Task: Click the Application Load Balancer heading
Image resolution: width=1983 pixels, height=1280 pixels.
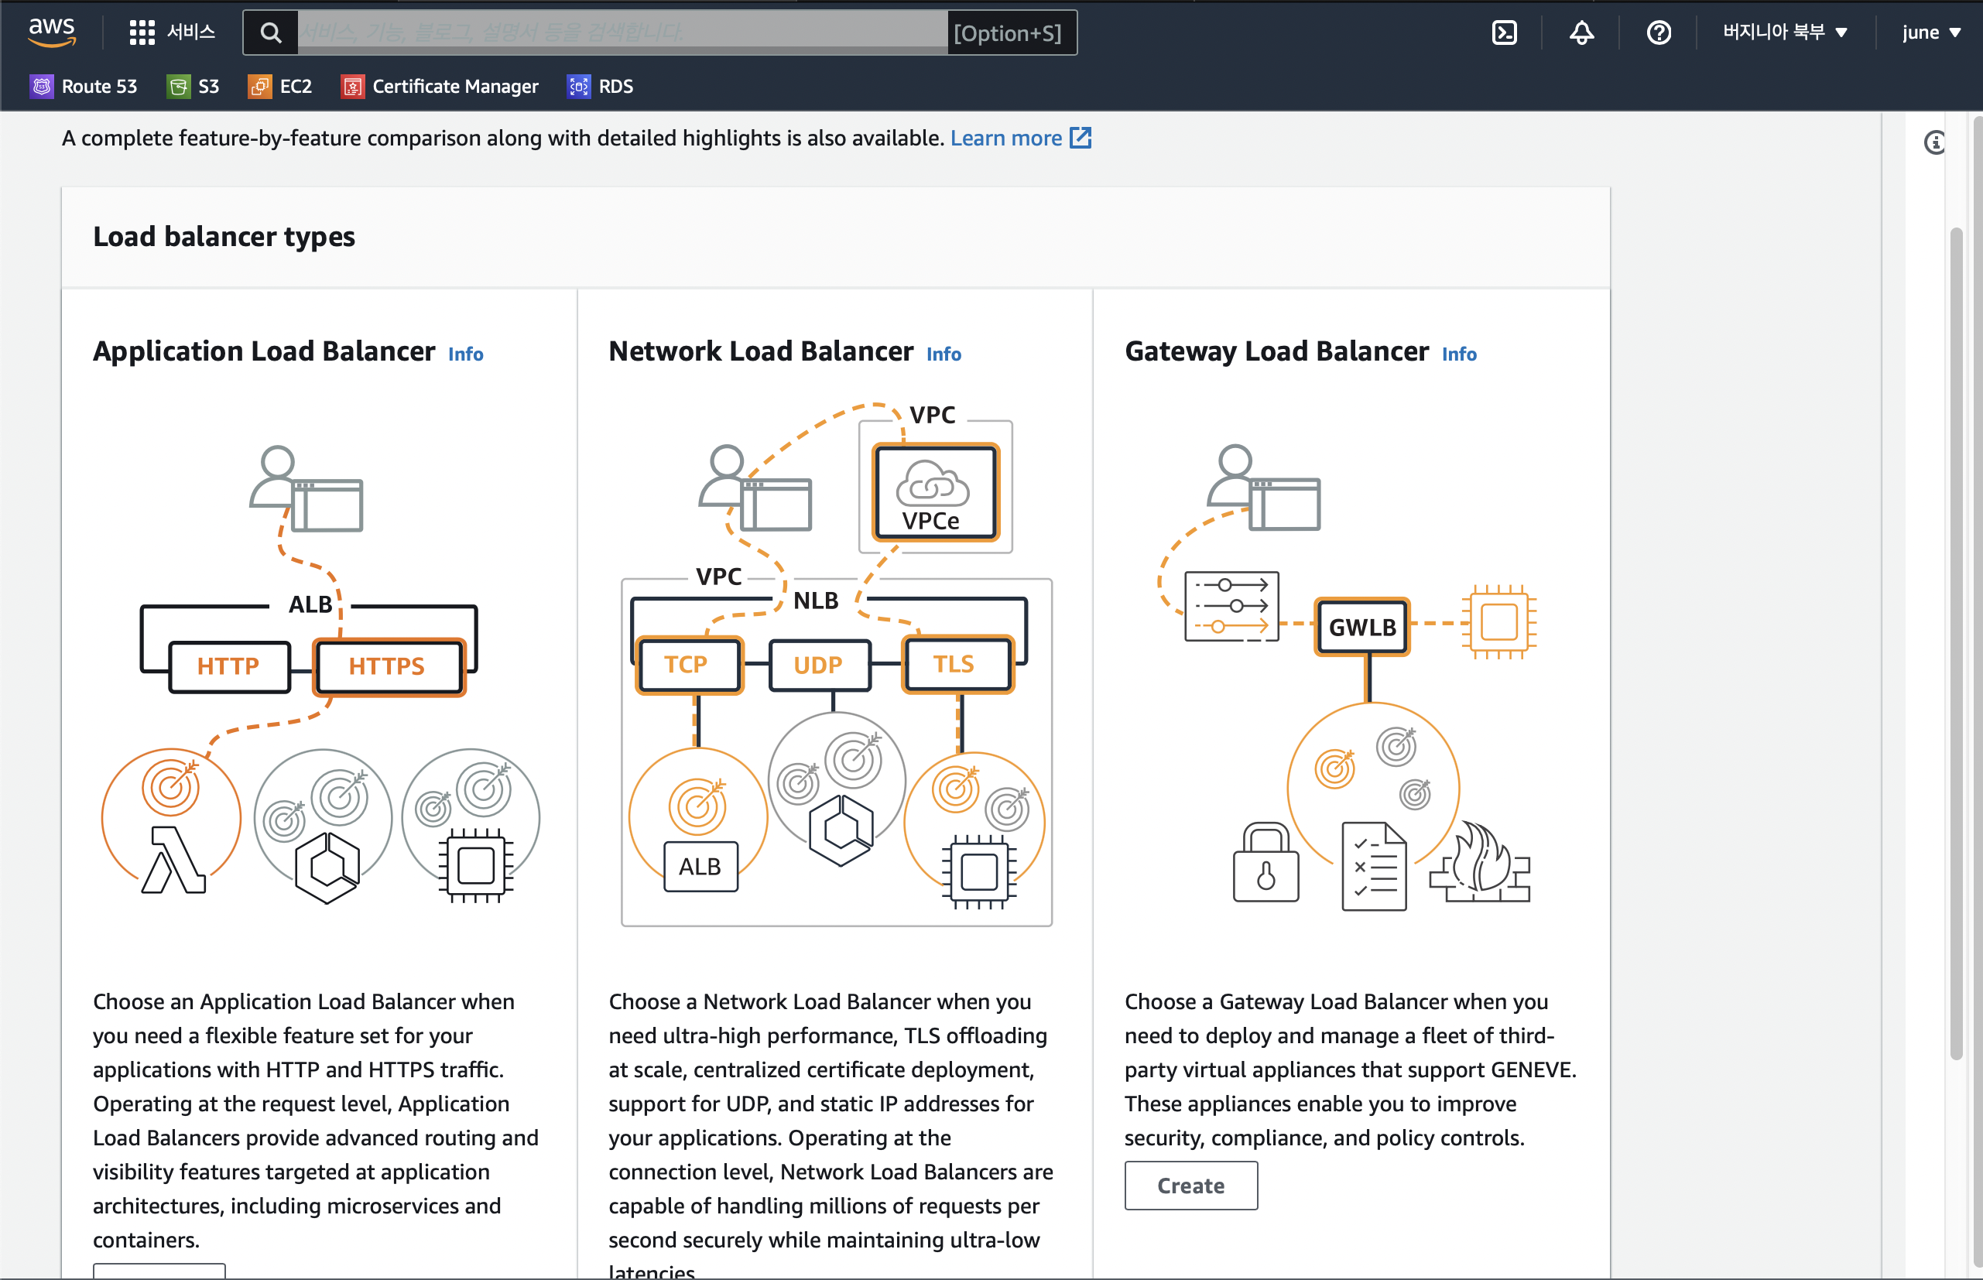Action: [263, 351]
